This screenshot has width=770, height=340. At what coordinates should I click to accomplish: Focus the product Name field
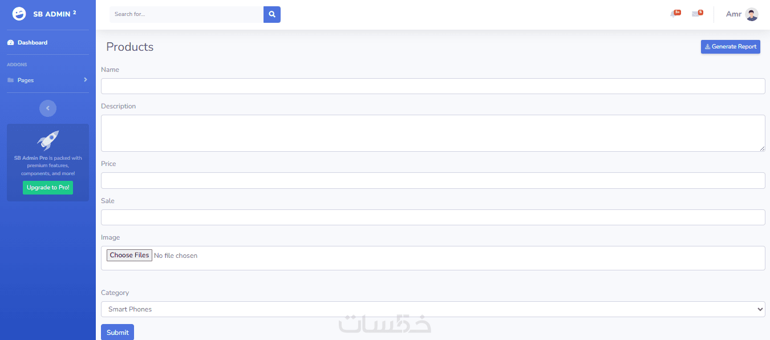point(433,86)
